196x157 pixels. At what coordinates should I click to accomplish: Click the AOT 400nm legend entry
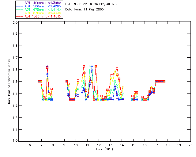pyautogui.click(x=39, y=3)
